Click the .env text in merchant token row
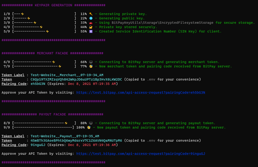 151,79
